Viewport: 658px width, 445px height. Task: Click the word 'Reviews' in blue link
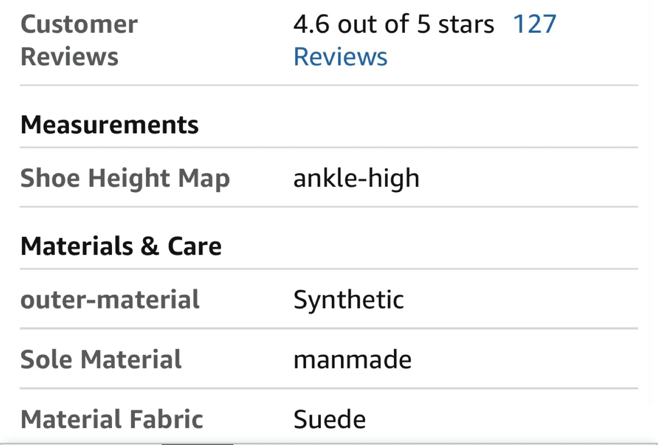340,57
